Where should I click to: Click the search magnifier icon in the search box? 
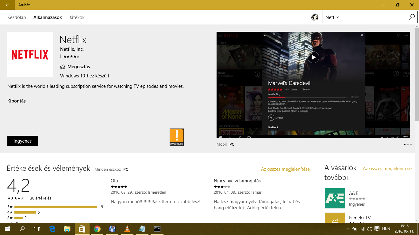tap(411, 17)
